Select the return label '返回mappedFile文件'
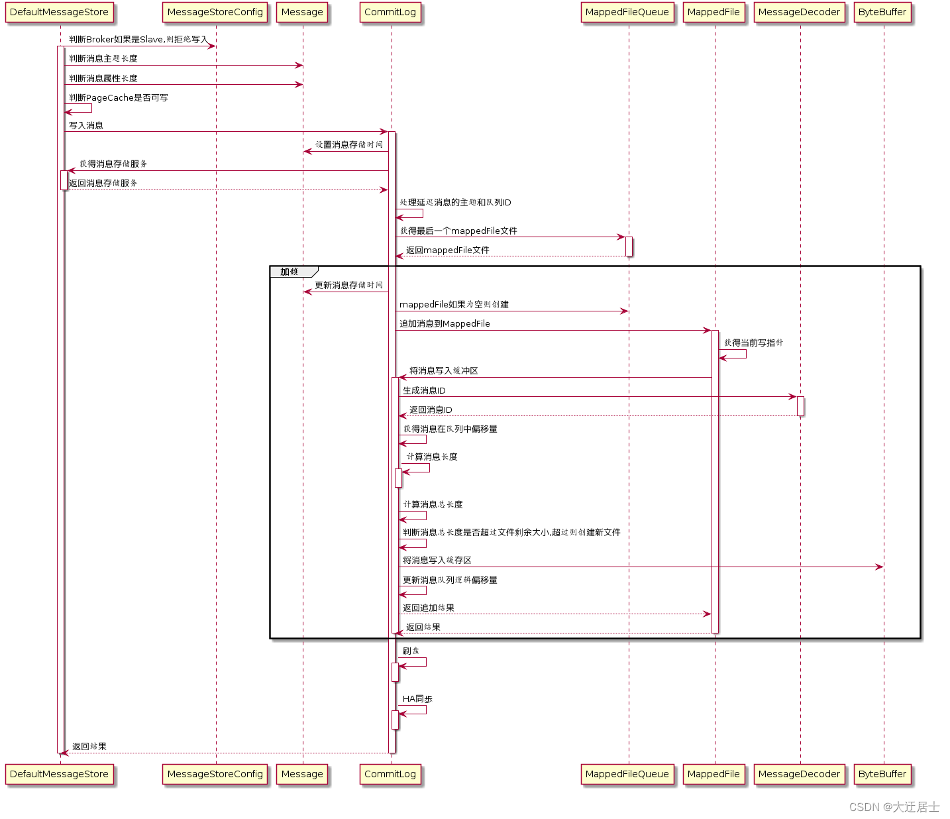Image resolution: width=950 pixels, height=819 pixels. 448,250
